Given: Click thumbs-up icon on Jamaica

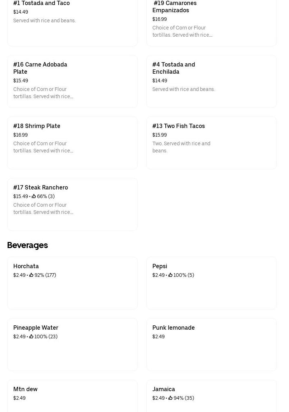Looking at the screenshot, I should point(170,398).
